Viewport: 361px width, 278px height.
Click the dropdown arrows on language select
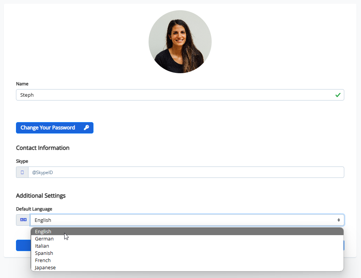click(339, 220)
